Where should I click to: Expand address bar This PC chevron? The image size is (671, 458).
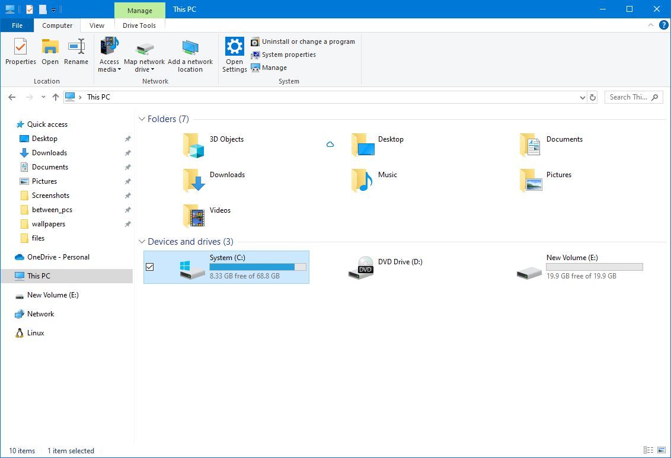80,97
